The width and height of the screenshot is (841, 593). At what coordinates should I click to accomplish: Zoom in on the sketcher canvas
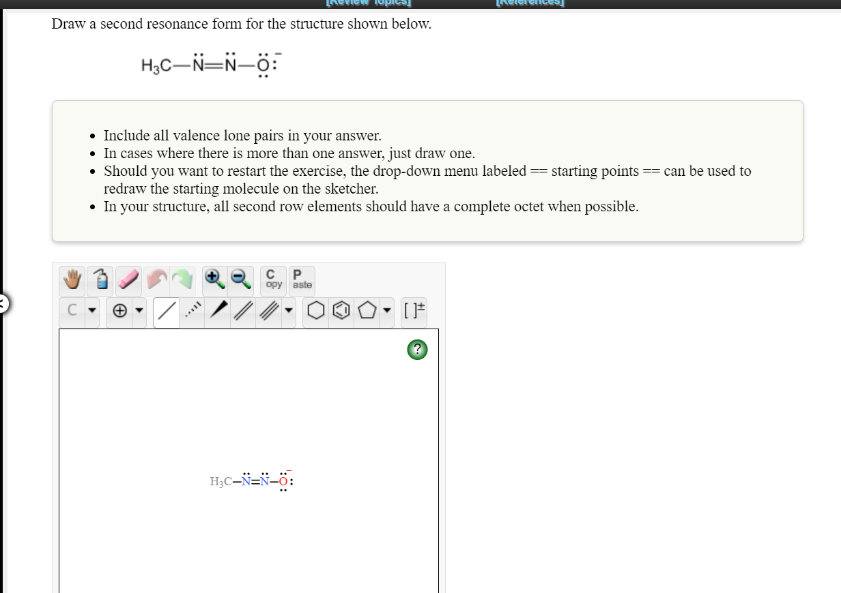[x=214, y=279]
